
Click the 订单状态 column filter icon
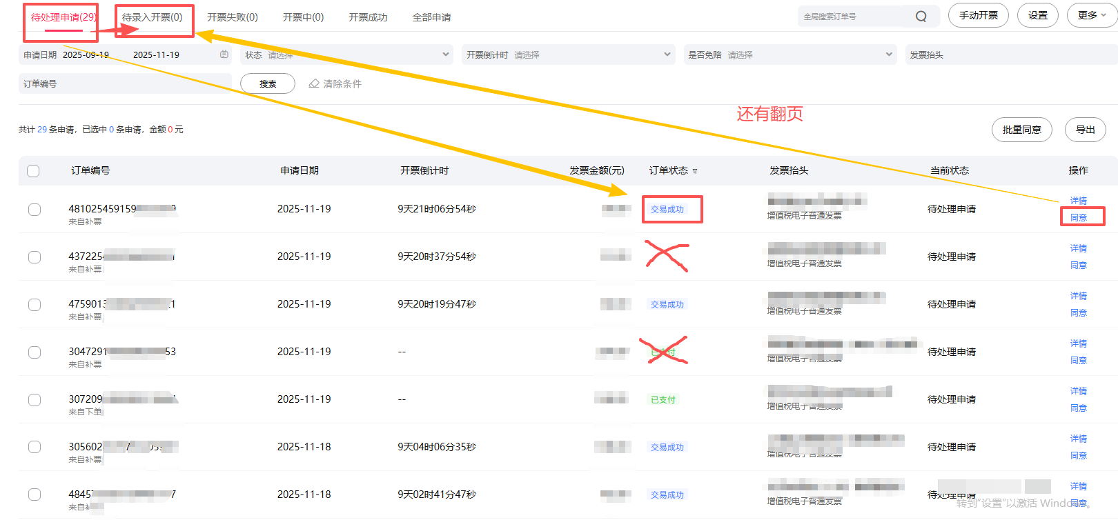click(695, 171)
